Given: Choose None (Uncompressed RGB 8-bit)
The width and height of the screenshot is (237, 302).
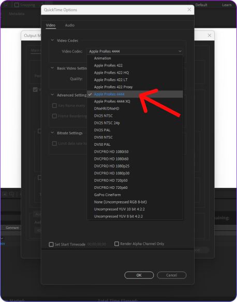Looking at the screenshot, I should pos(135,202).
